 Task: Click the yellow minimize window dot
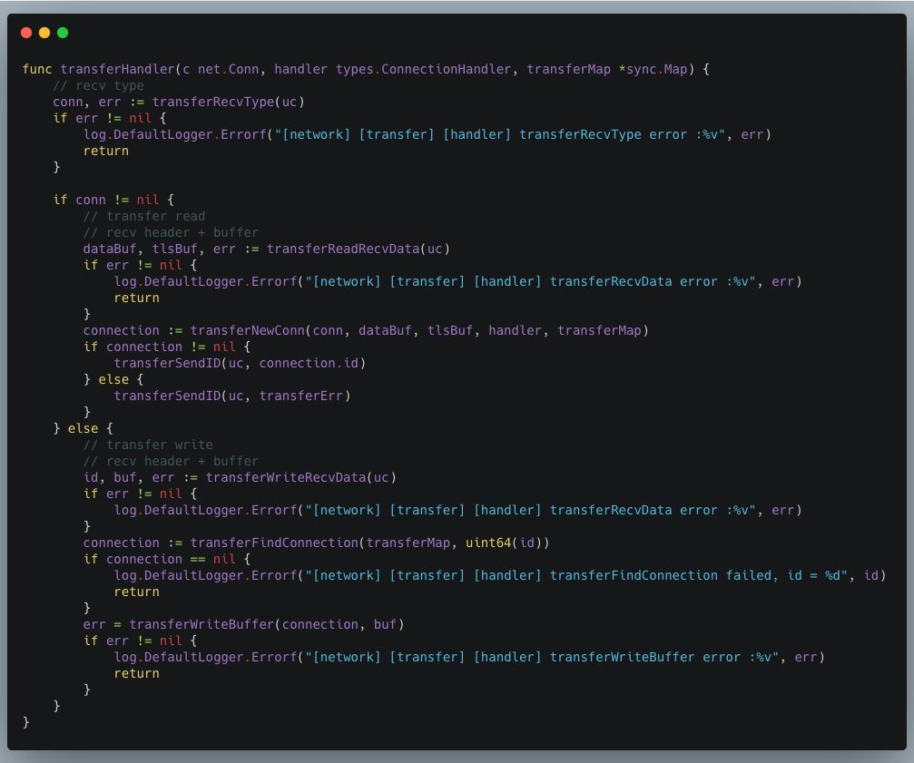(44, 33)
